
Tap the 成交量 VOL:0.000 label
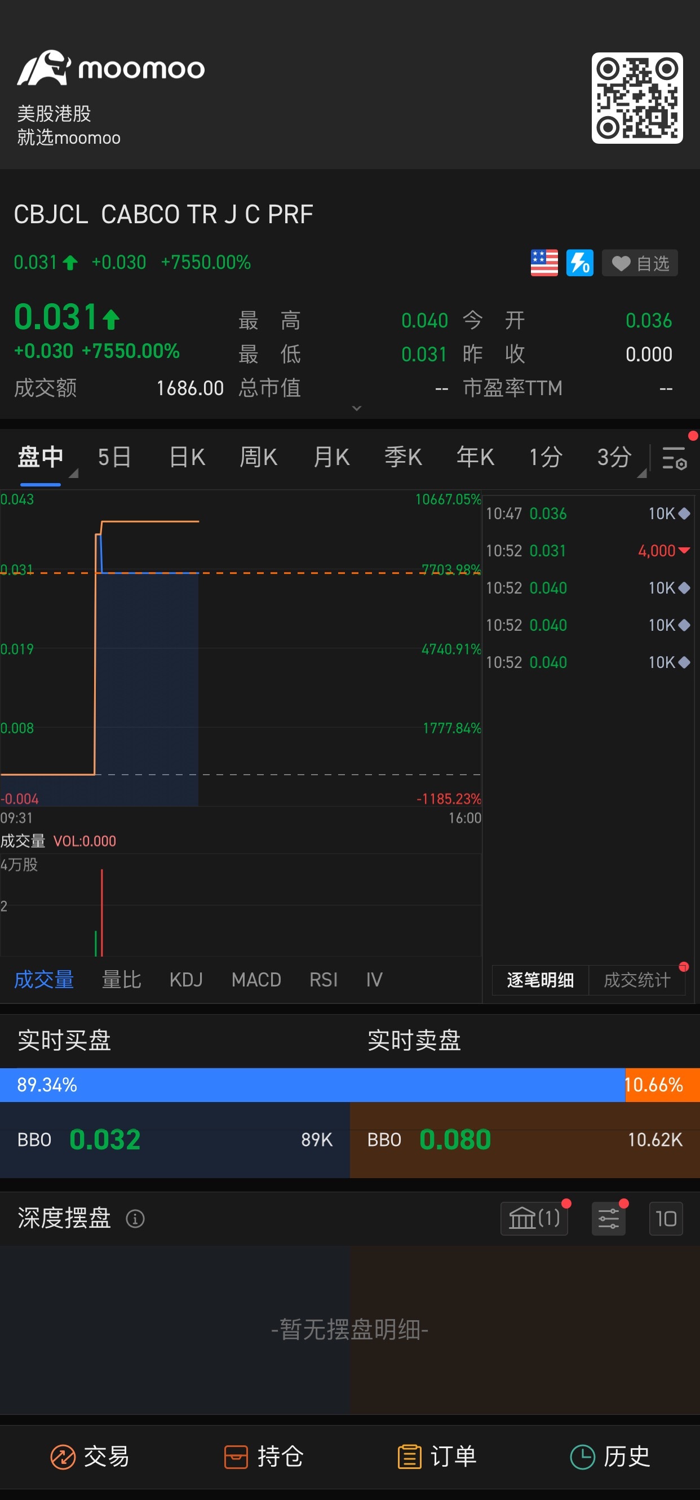(x=58, y=841)
